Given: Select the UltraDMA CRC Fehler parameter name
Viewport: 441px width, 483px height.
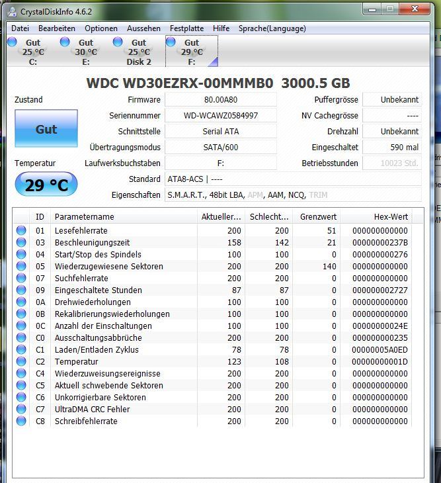Looking at the screenshot, I should point(92,410).
